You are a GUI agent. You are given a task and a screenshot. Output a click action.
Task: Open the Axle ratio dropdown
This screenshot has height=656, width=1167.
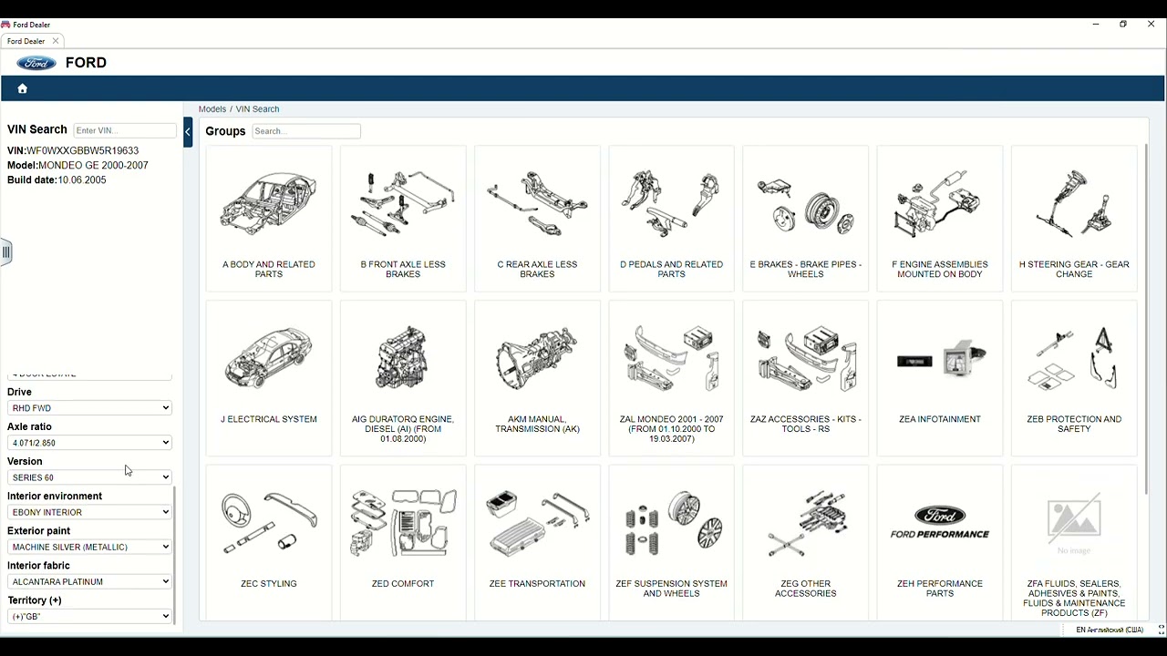pos(89,443)
